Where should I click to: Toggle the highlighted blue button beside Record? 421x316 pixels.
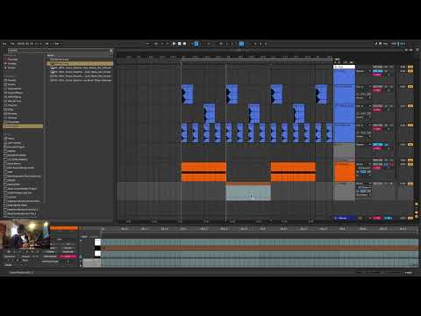click(x=196, y=44)
